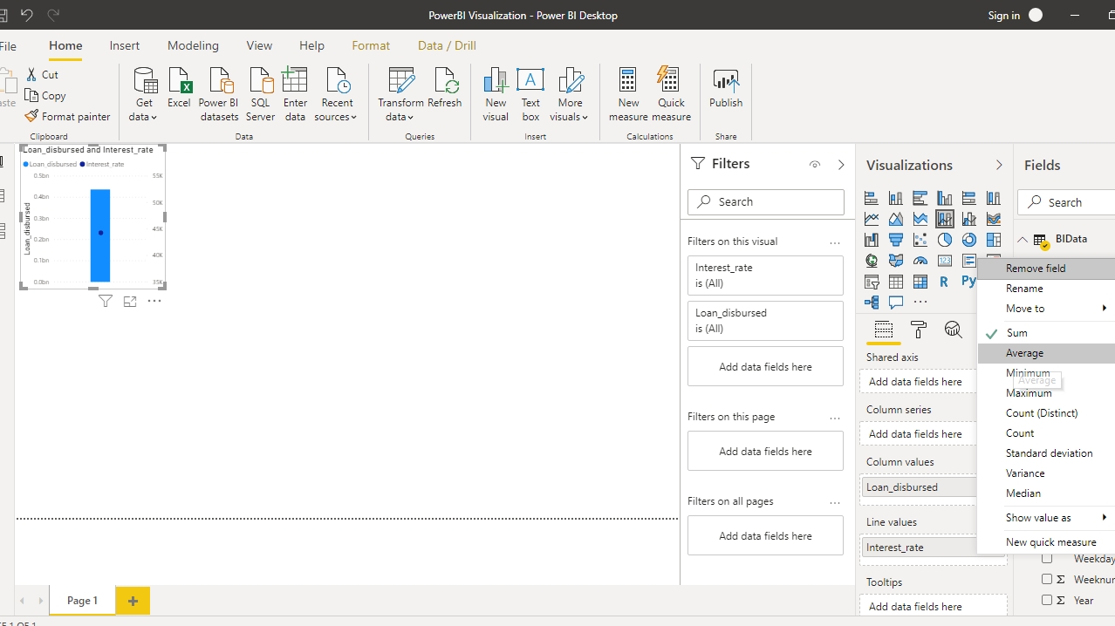Tick the Year field checkbox
This screenshot has height=626, width=1115.
coord(1047,600)
